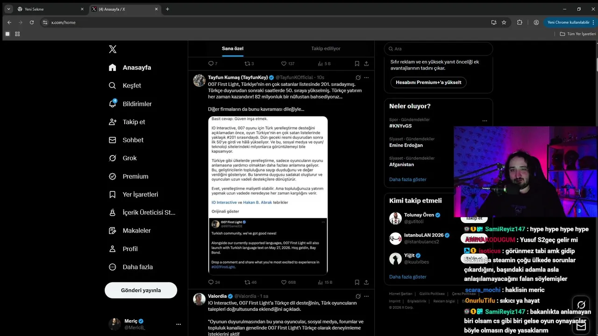Click the x.com/home address bar
The width and height of the screenshot is (598, 336).
pyautogui.click(x=266, y=22)
